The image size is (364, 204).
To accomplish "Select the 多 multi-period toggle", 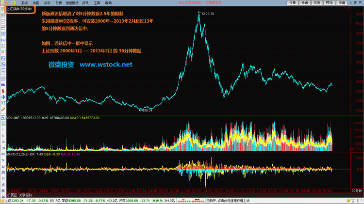I will [3, 185].
